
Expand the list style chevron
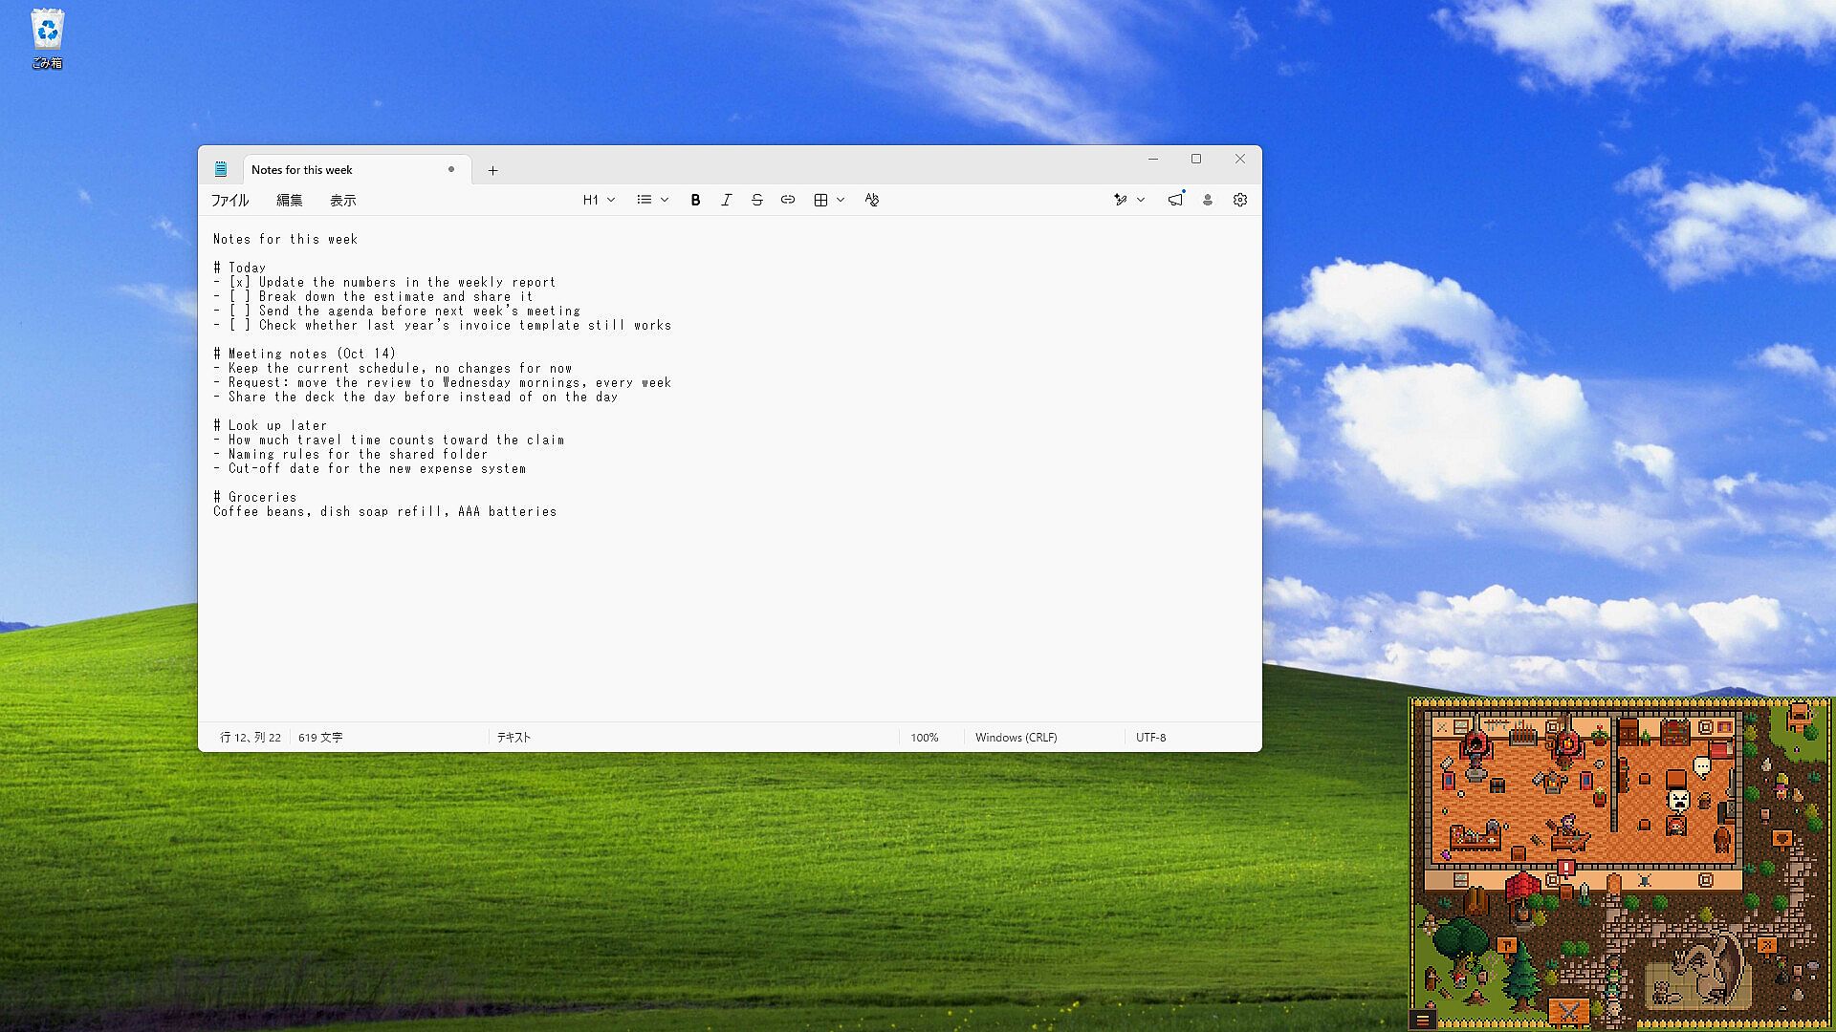(x=665, y=200)
